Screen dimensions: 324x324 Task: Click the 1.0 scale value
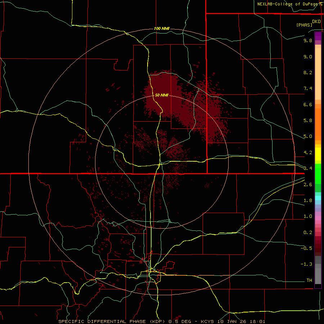tap(308, 216)
